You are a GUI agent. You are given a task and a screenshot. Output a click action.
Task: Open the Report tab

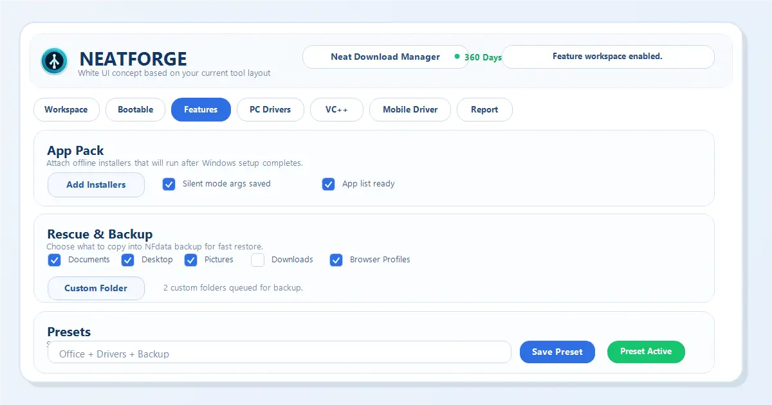coord(484,110)
